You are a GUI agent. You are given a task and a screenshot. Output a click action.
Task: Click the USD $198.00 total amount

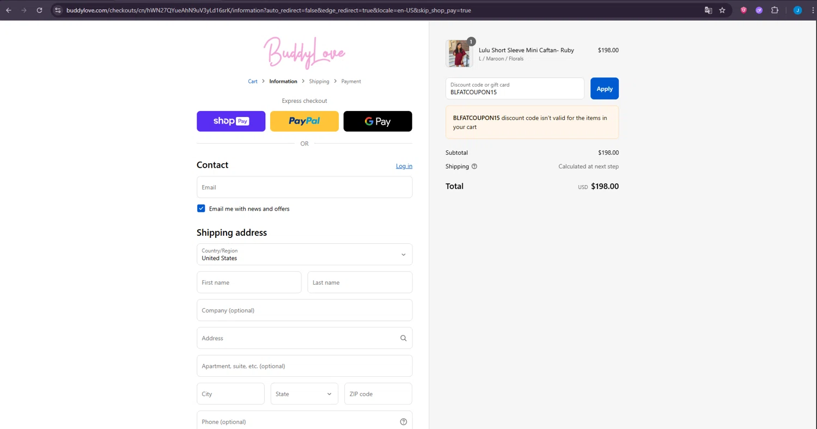[598, 186]
